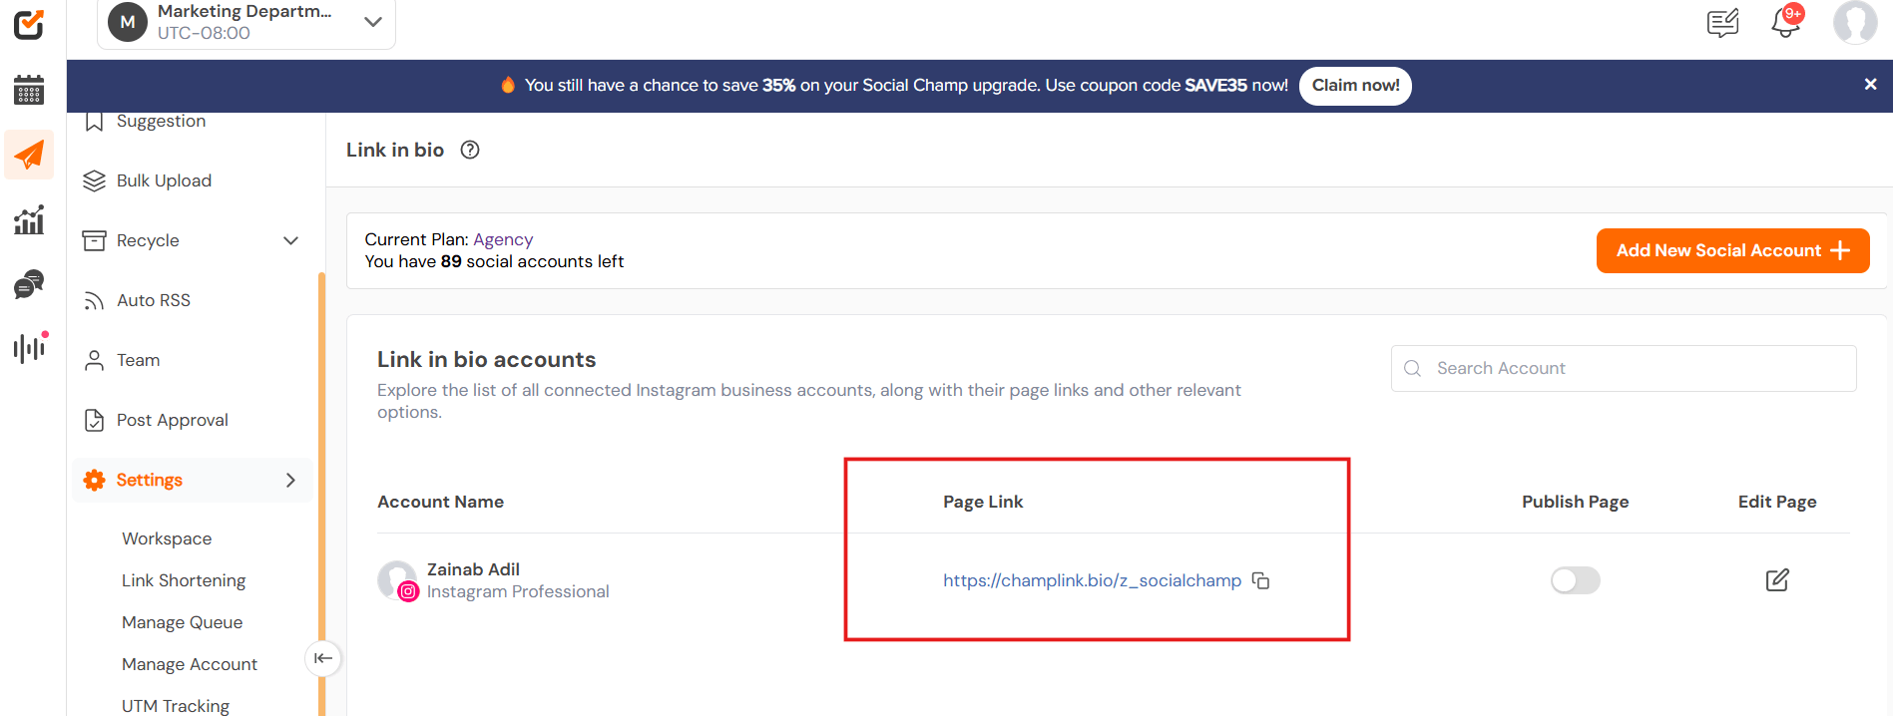1893x716 pixels.
Task: Click the Team person icon
Action: pyautogui.click(x=95, y=360)
